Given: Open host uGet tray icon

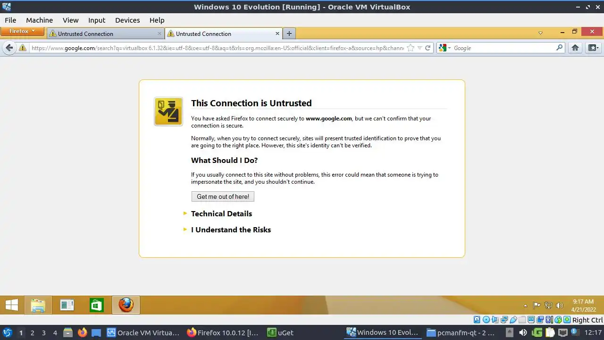Looking at the screenshot, I should 537,332.
